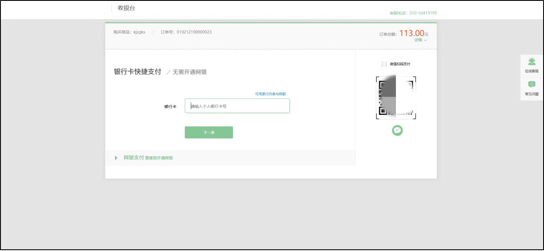Click the 网银支付 section title text

[x=134, y=158]
